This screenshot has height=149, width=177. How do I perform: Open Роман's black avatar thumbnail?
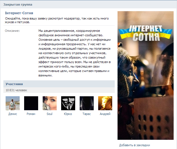[x=31, y=103]
